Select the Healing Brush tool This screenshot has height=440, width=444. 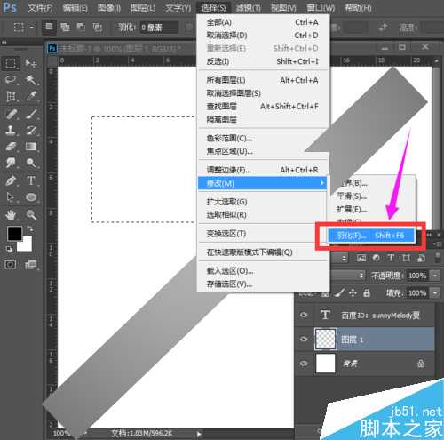pyautogui.click(x=11, y=114)
